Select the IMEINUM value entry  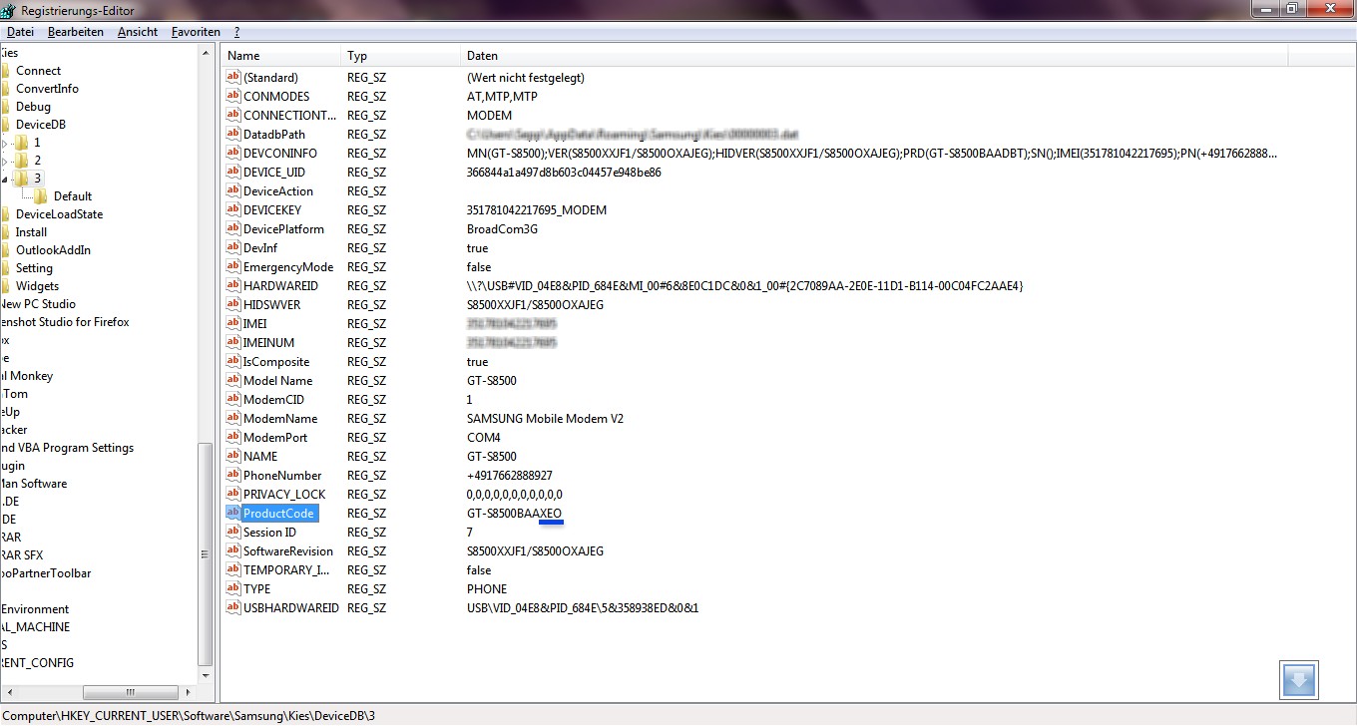(268, 343)
